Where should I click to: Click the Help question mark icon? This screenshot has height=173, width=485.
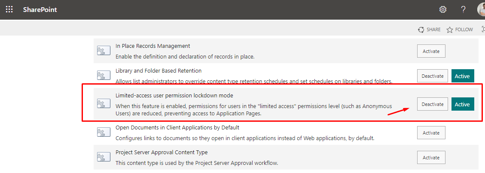463,9
